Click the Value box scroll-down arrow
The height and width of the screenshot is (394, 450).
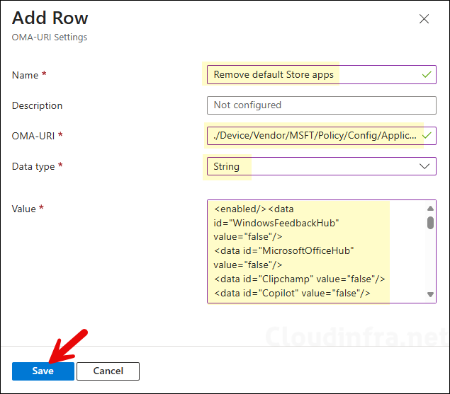click(x=429, y=294)
